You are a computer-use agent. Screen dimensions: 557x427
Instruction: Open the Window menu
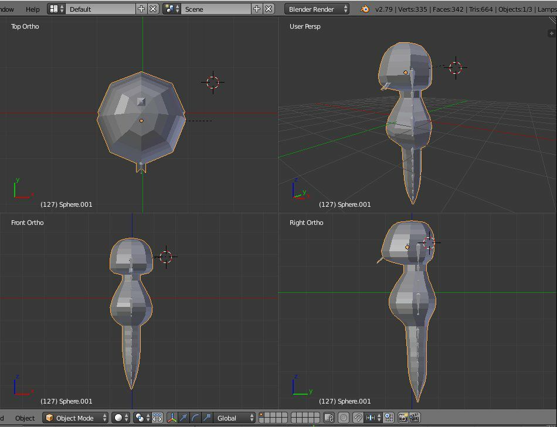click(x=7, y=9)
